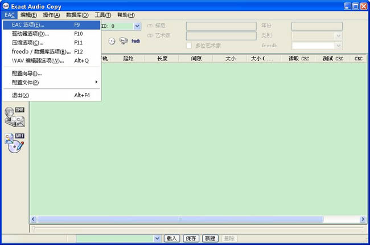Click the 年份 input field
The width and height of the screenshot is (370, 245).
pos(317,26)
